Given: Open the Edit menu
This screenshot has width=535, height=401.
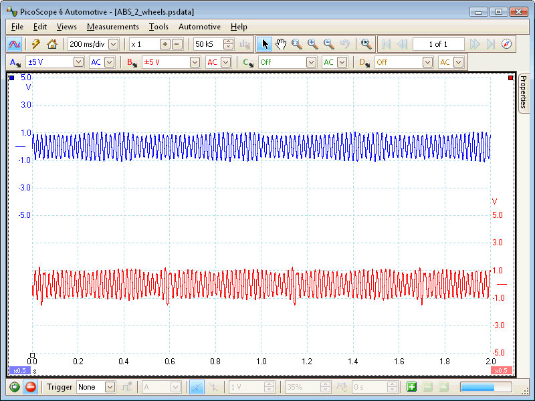Looking at the screenshot, I should point(40,27).
